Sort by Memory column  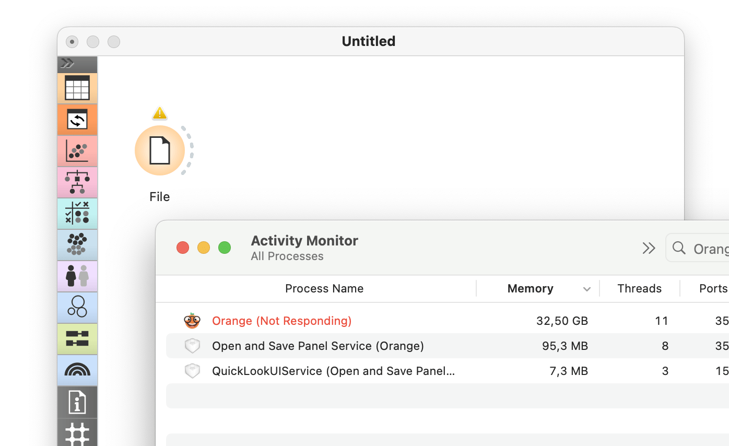tap(531, 288)
